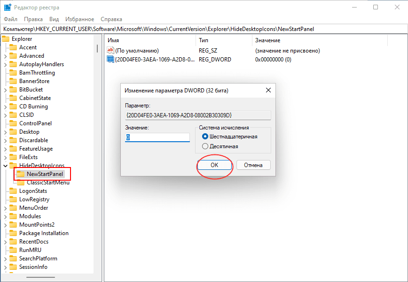Image resolution: width=408 pixels, height=282 pixels.
Task: Select the NewStartPanel key
Action: click(x=45, y=174)
